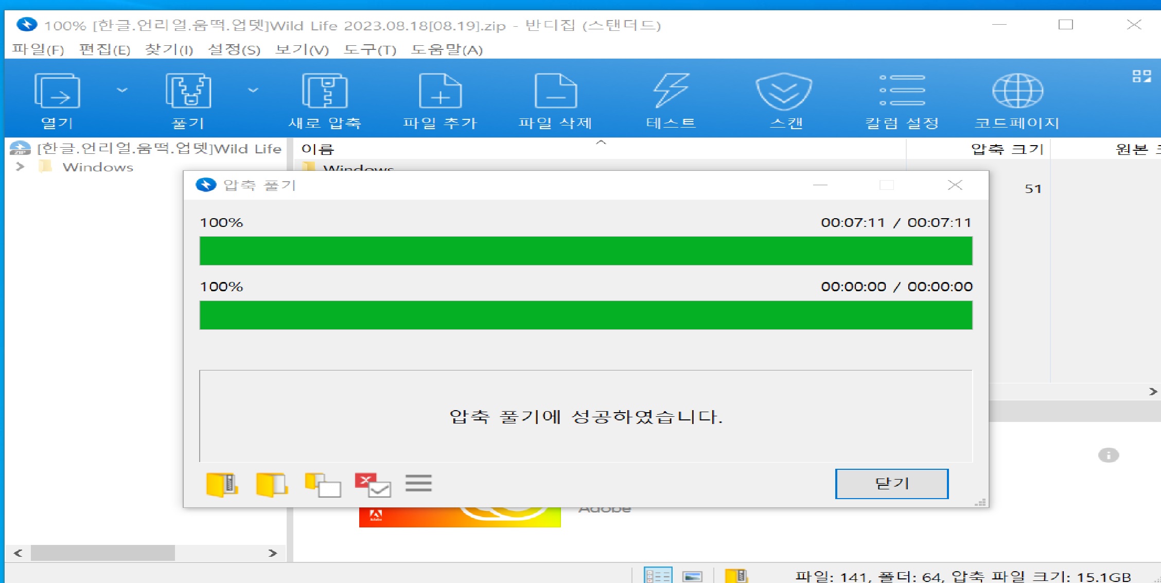Click the Scan (스캔) shield icon
Screen dimensions: 1161x583
784,92
